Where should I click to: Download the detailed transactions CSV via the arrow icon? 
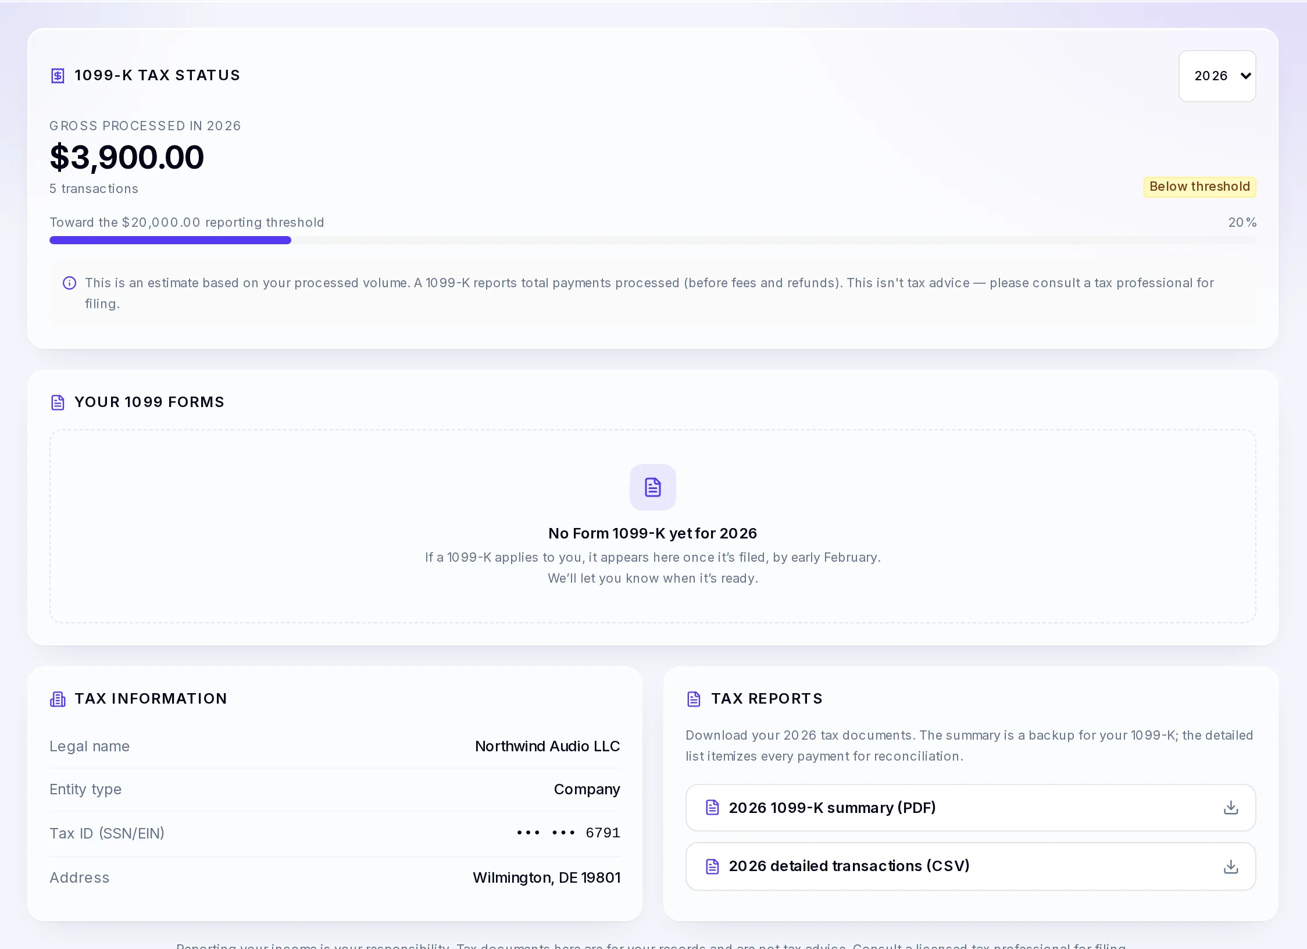(x=1231, y=866)
